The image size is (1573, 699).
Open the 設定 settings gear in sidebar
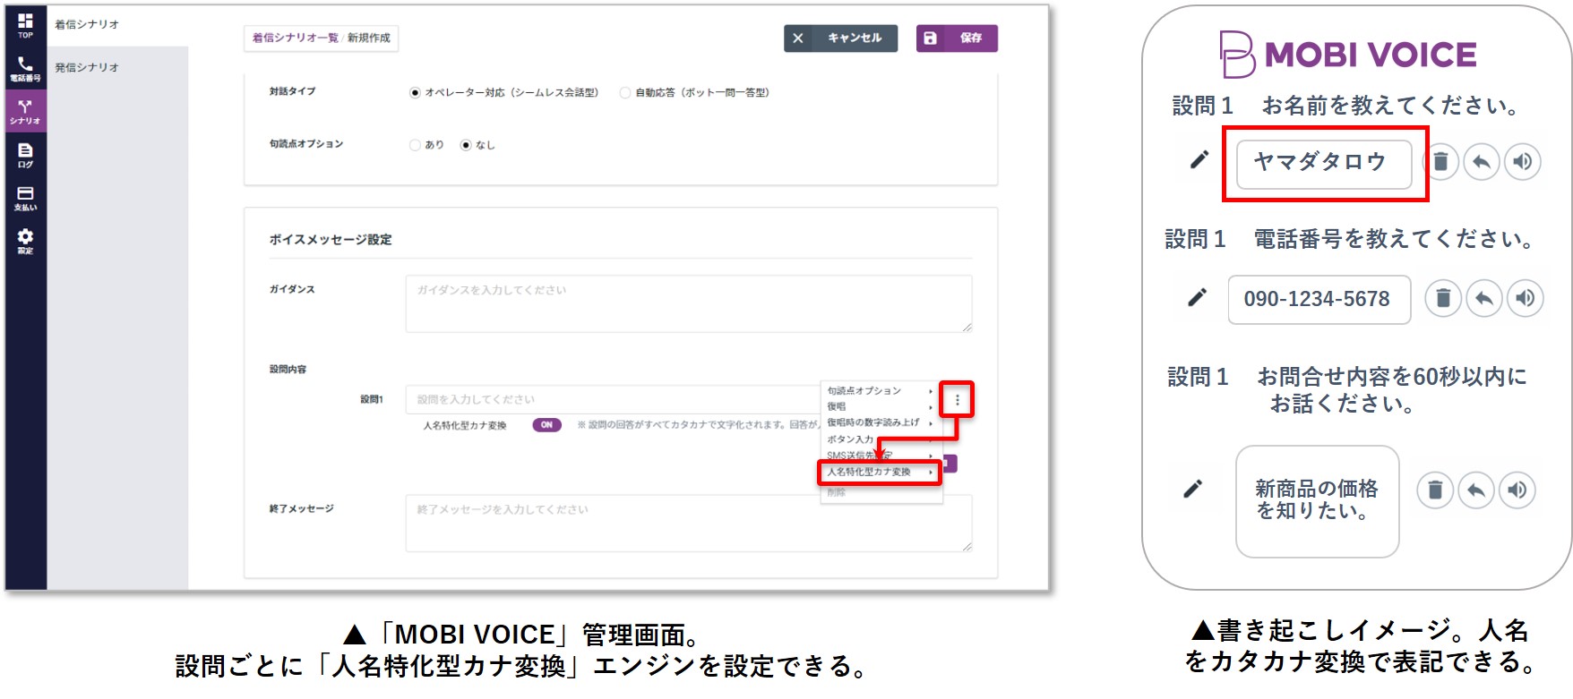click(25, 241)
